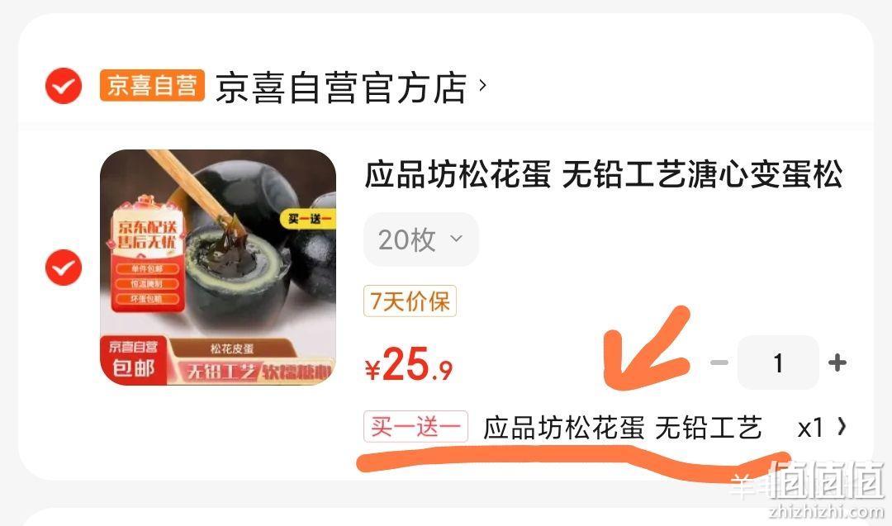The image size is (892, 526).
Task: Decrease quantity with the minus button
Action: [719, 363]
